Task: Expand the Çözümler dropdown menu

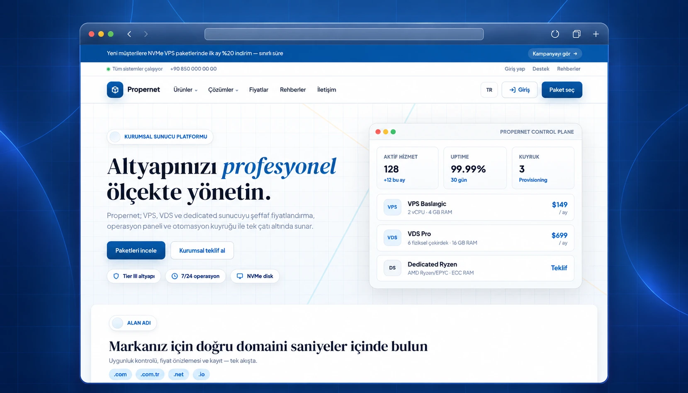Action: [223, 90]
